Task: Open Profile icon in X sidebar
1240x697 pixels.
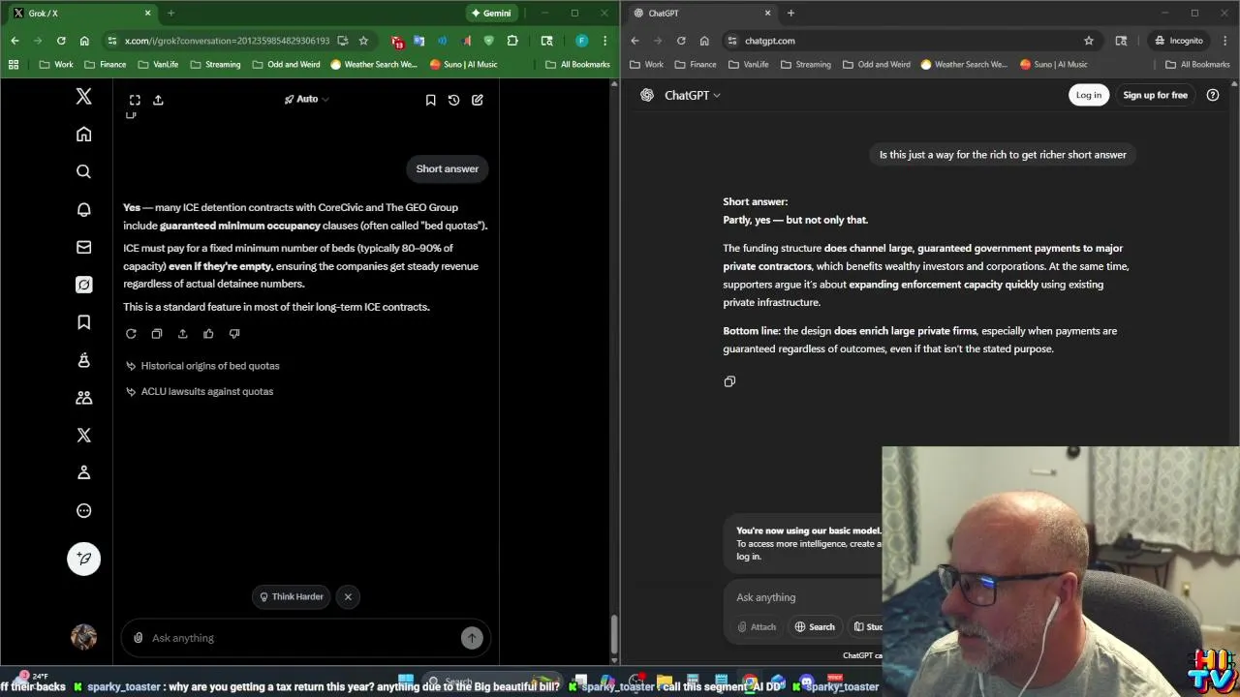Action: tap(83, 472)
